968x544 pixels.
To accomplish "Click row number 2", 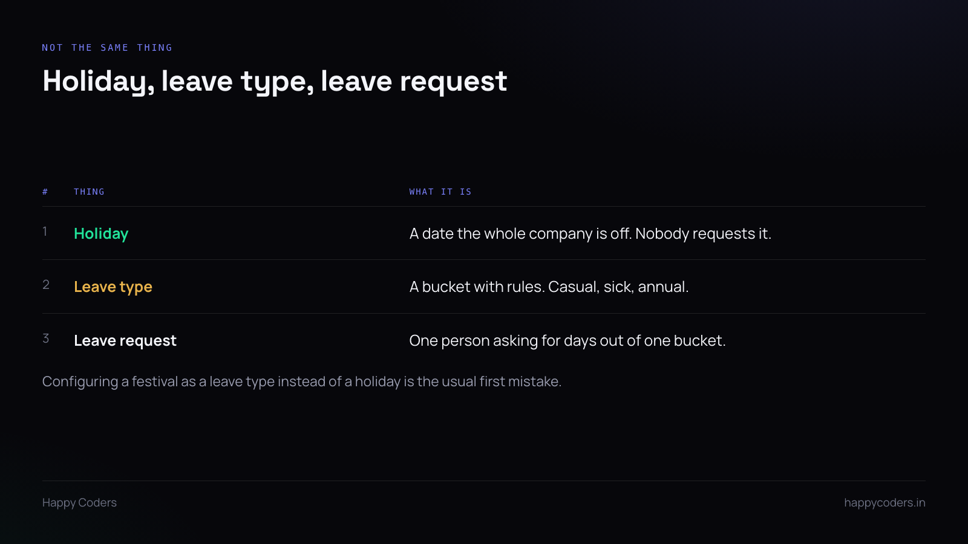I will (46, 285).
